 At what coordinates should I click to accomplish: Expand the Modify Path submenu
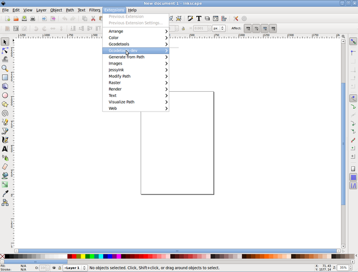[x=136, y=76]
